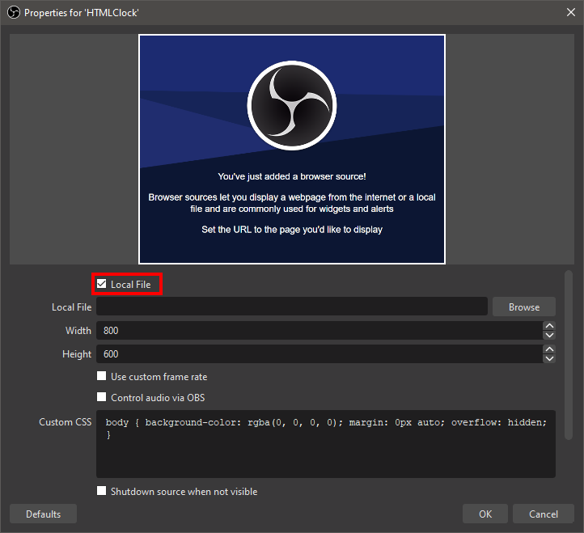This screenshot has height=533, width=584.
Task: Click the "Custom CSS" label
Action: click(66, 422)
